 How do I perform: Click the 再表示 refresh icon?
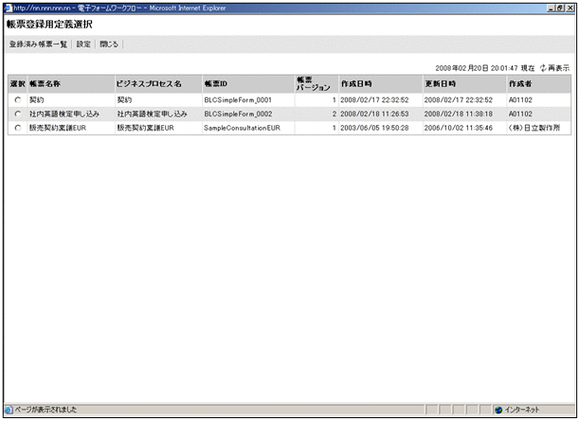coord(543,68)
